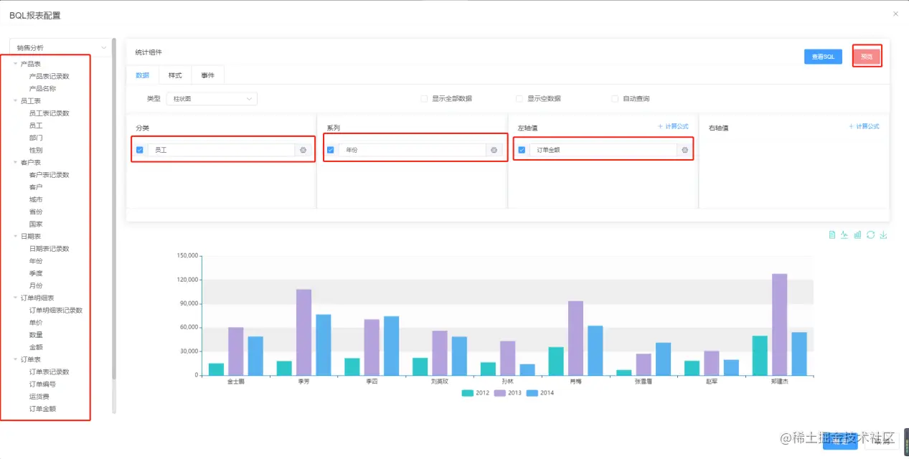
Task: Download chart as image icon
Action: pos(883,235)
